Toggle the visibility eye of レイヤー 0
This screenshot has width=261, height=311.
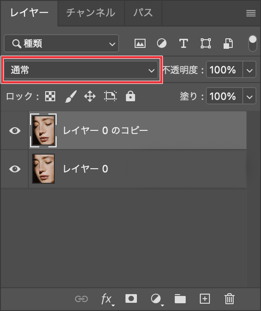tap(15, 169)
